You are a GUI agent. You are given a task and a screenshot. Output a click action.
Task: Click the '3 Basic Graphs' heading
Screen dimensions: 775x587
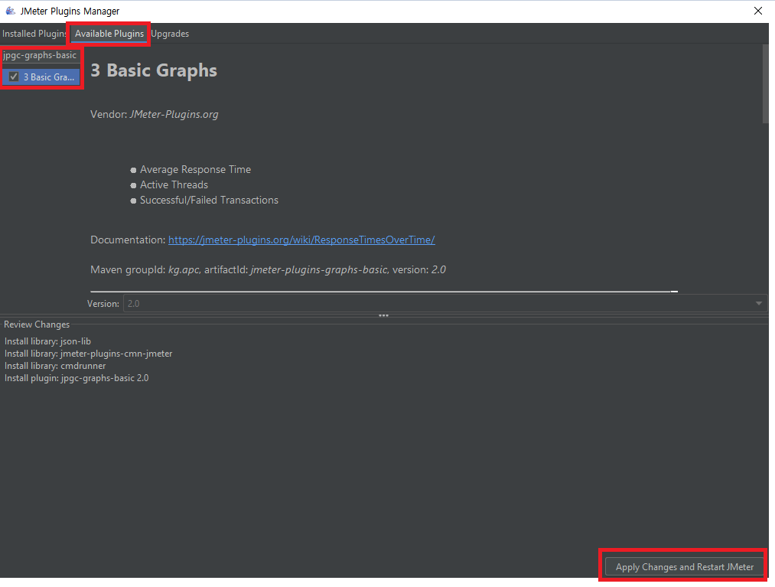(154, 70)
